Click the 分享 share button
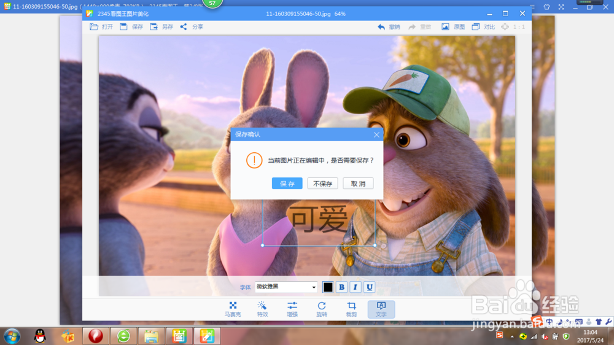The height and width of the screenshot is (345, 614). [x=192, y=26]
